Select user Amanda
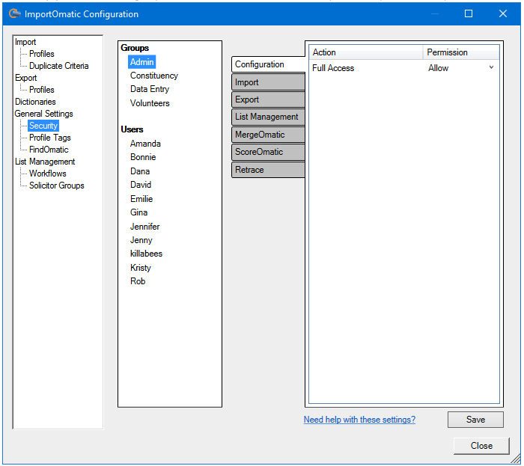This screenshot has width=524, height=466. 145,144
